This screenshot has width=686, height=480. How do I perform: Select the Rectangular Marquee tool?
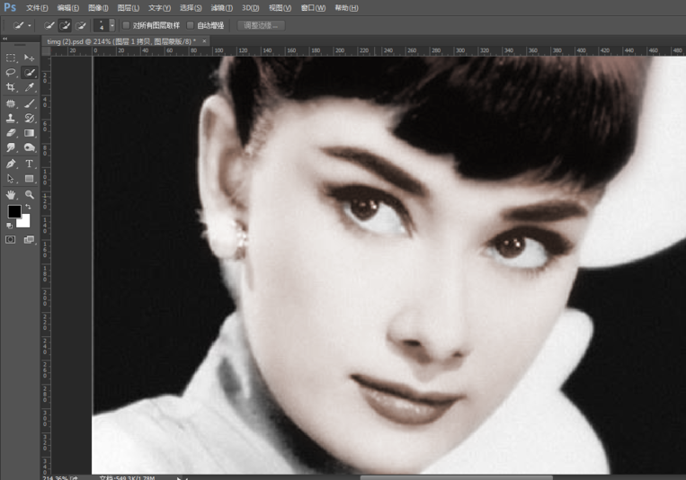[11, 58]
